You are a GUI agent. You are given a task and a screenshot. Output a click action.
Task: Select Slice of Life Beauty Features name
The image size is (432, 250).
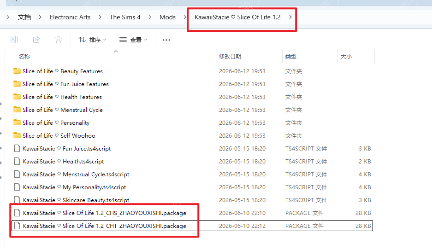pos(63,71)
